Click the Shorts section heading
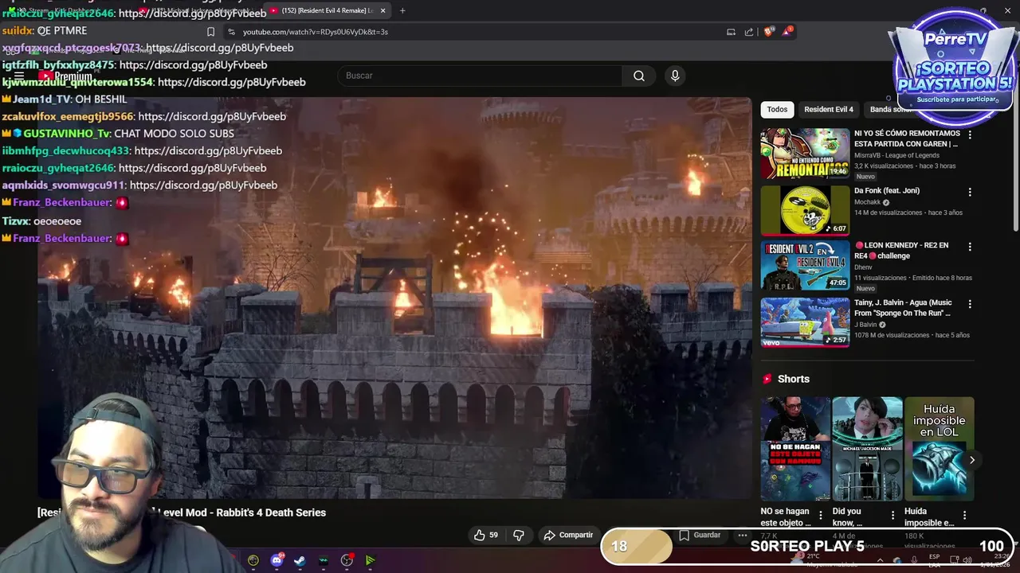This screenshot has width=1020, height=573. click(794, 379)
